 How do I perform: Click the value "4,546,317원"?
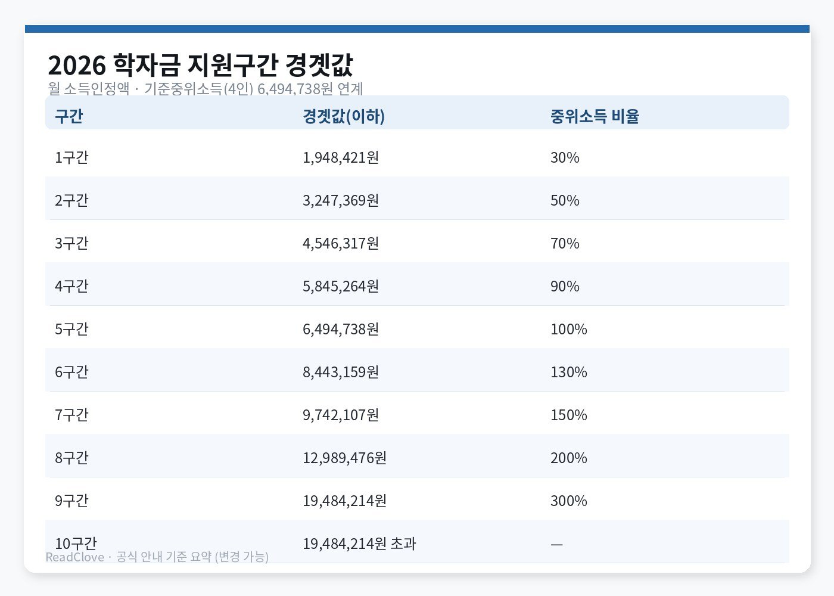click(x=341, y=243)
